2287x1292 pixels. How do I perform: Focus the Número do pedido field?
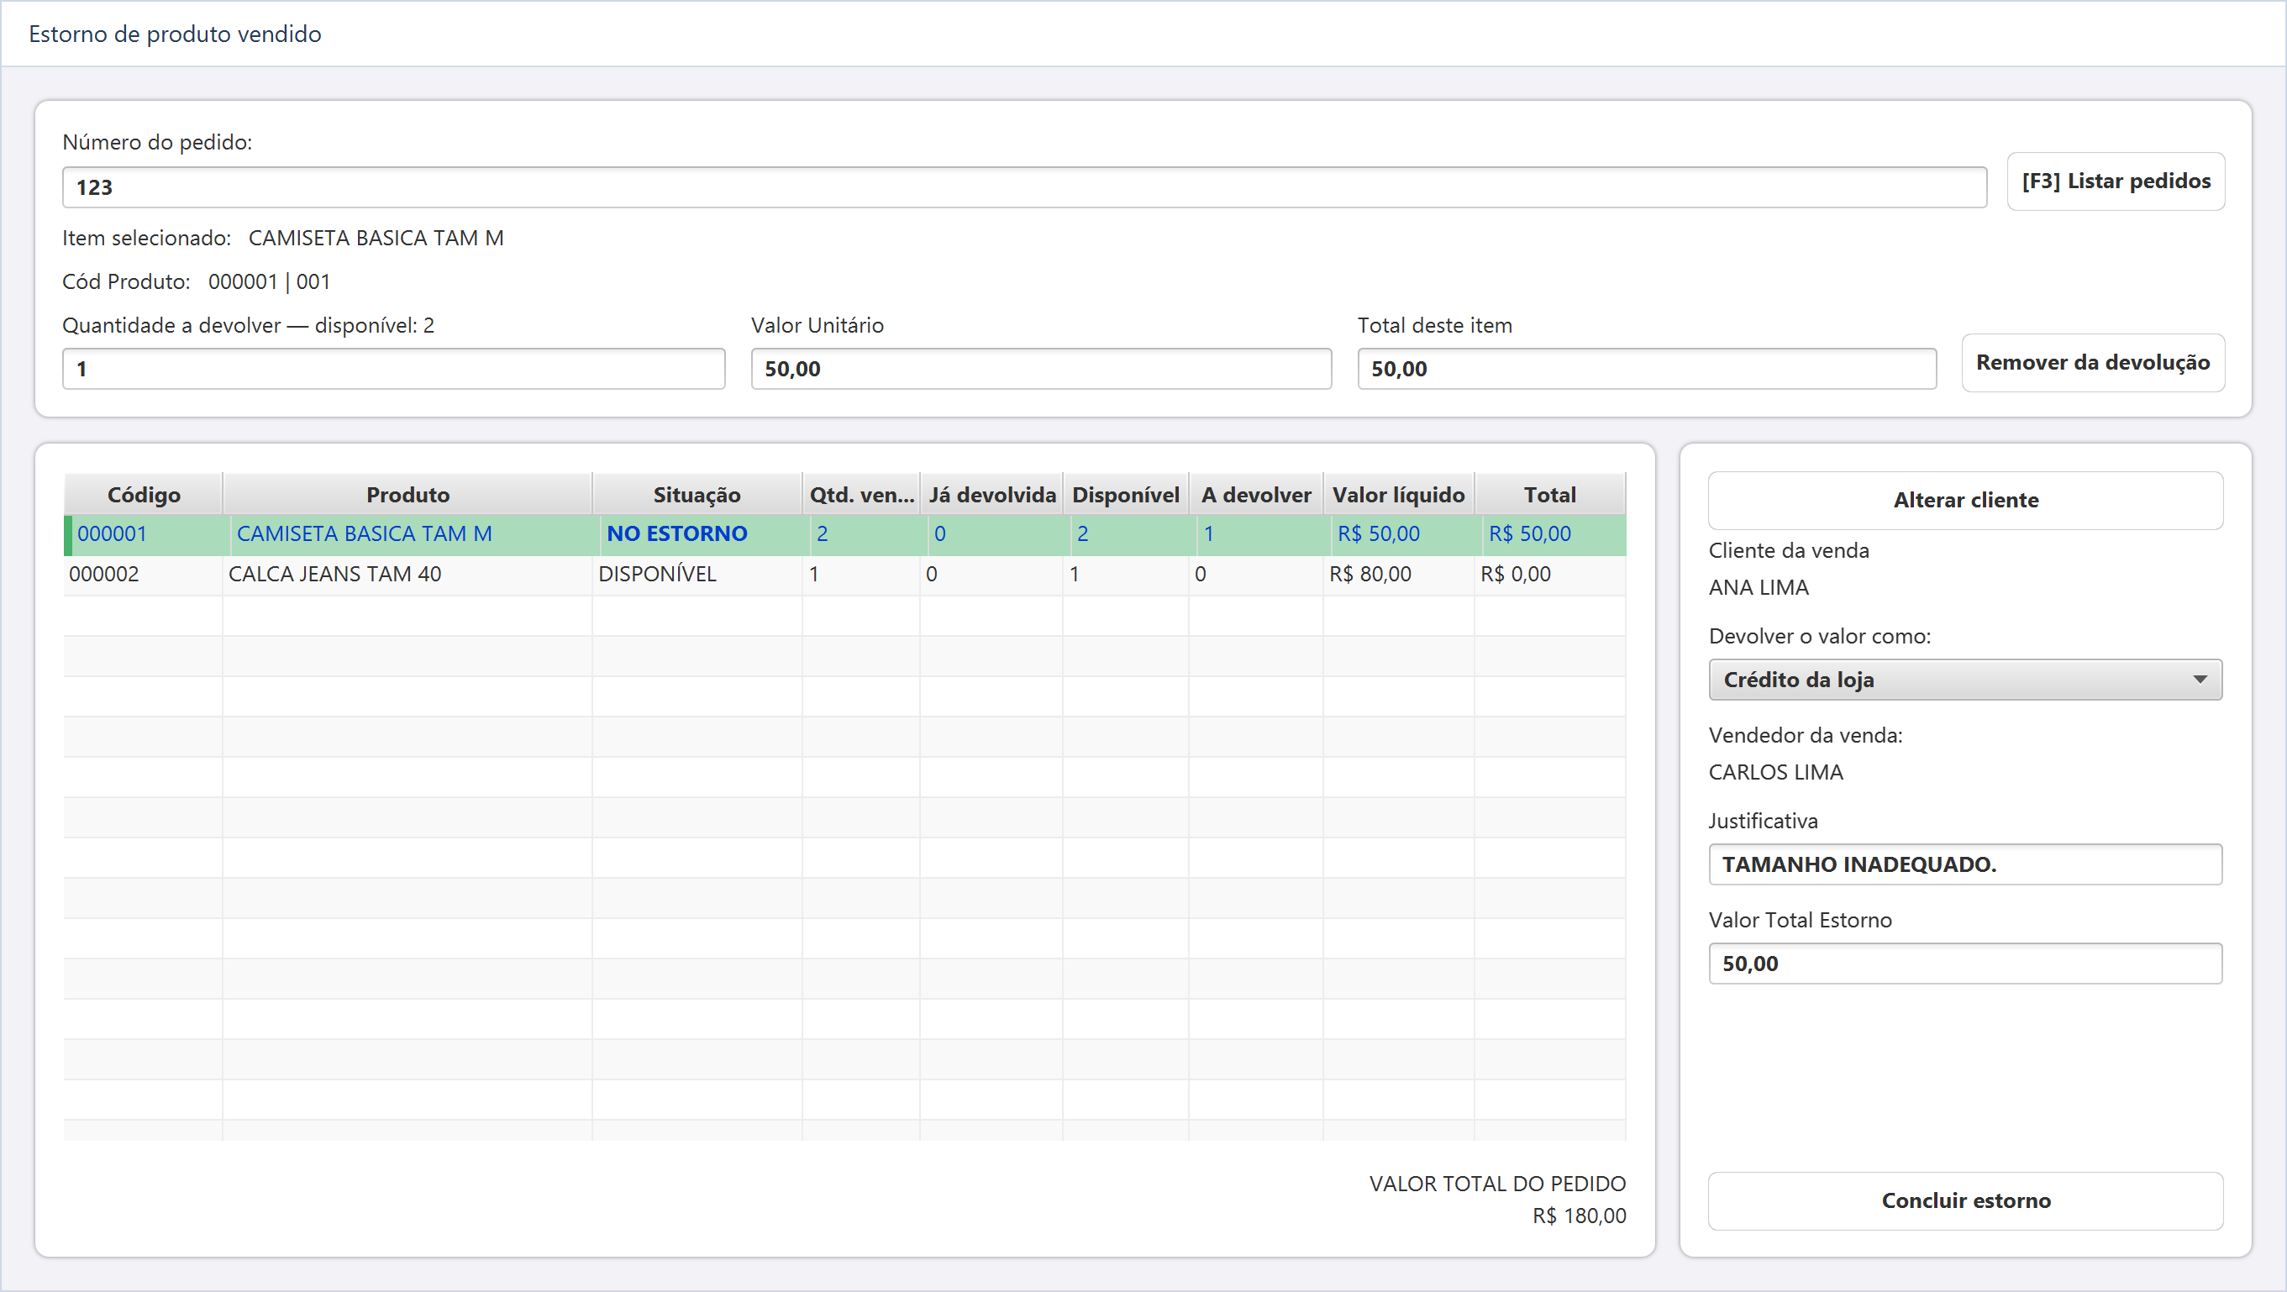coord(1024,187)
